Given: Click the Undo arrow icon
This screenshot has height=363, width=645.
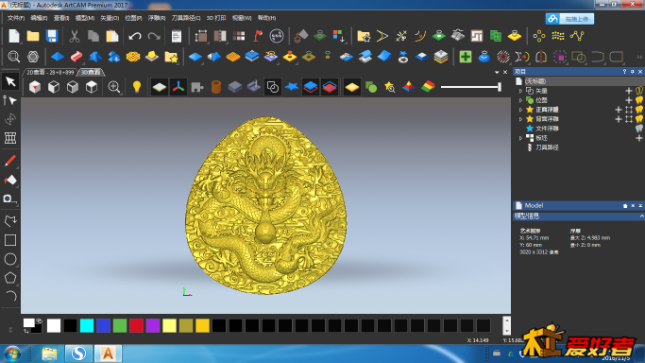Looking at the screenshot, I should point(135,36).
